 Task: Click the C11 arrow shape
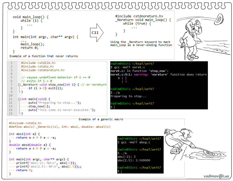pos(97,33)
